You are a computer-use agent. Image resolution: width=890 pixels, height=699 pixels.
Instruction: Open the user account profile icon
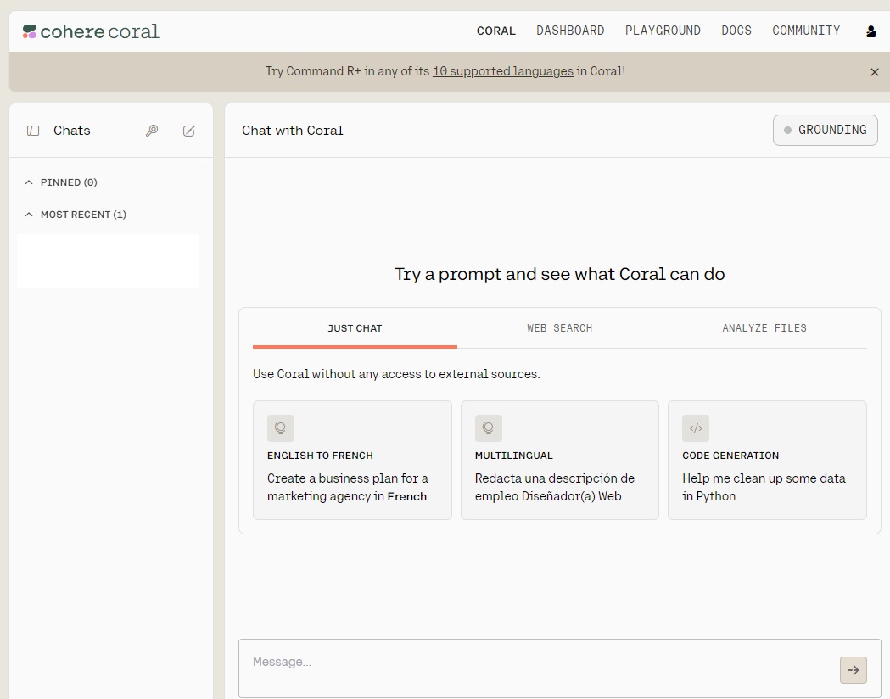click(x=870, y=31)
